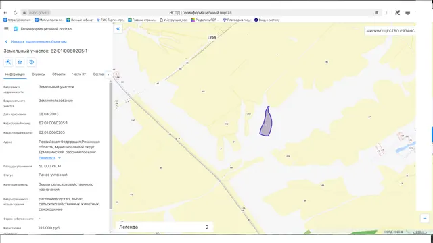Viewport: 433px width, 243px height.
Task: Open the hamburger menu of the portal
Action: 6,29
